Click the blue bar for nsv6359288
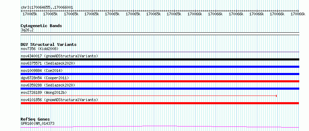The image size is (309, 131). (x=160, y=89)
